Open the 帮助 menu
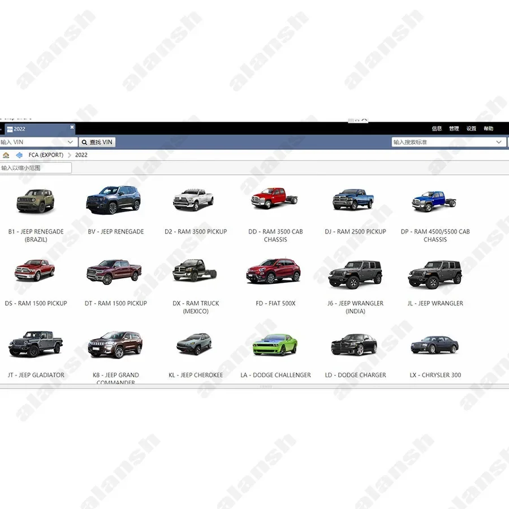Screen dimensions: 509x509 488,128
